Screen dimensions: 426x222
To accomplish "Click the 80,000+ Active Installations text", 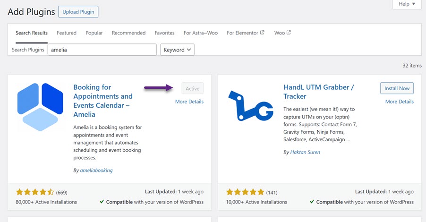I will coord(46,202).
